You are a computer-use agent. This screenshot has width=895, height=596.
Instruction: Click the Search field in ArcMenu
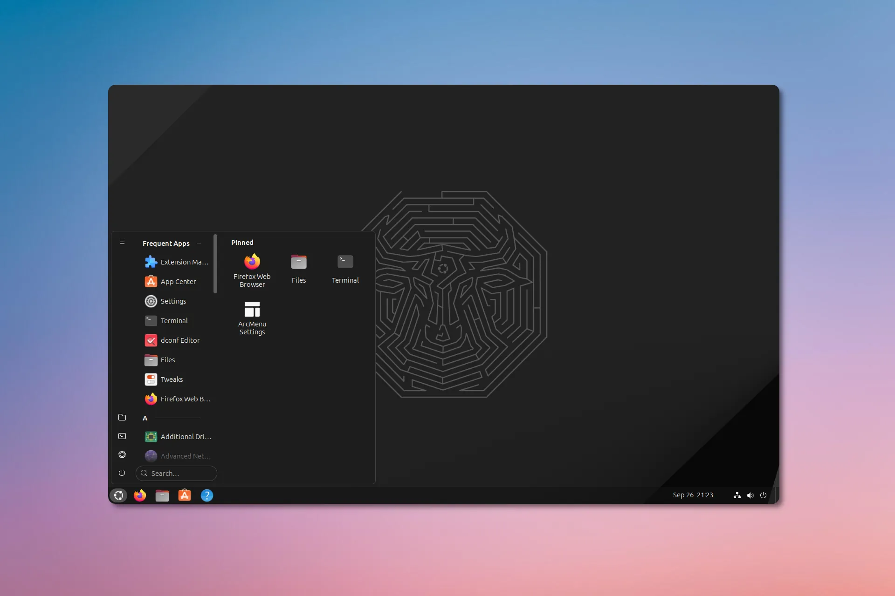pyautogui.click(x=176, y=473)
